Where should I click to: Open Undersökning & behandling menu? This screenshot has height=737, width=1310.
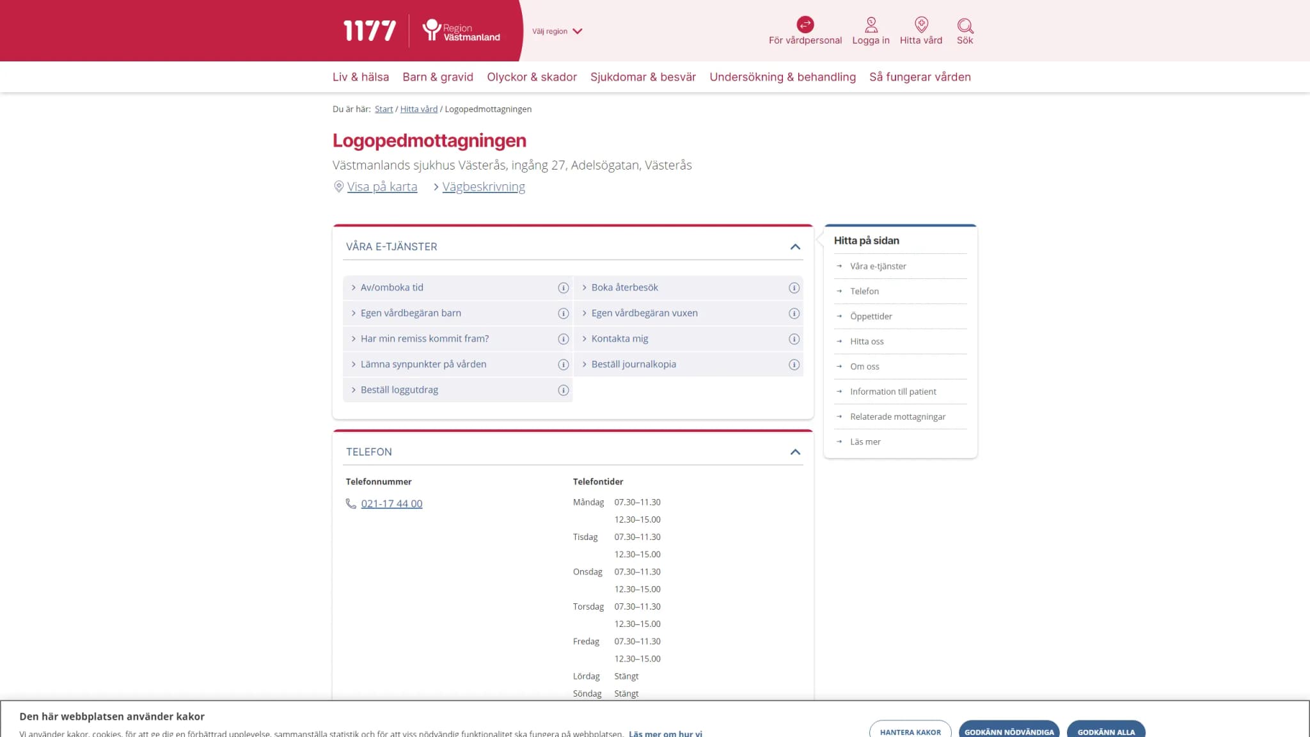point(782,77)
